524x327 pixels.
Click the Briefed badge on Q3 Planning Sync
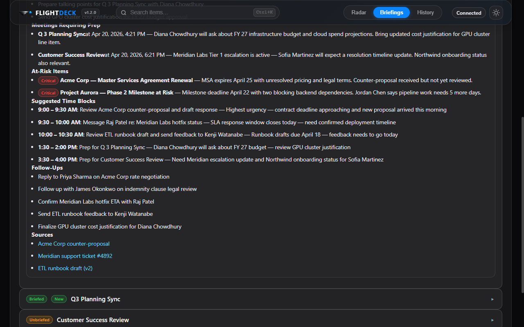click(x=36, y=299)
